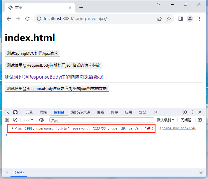
Task: Switch to the 安全 tab
Action: [142, 112]
